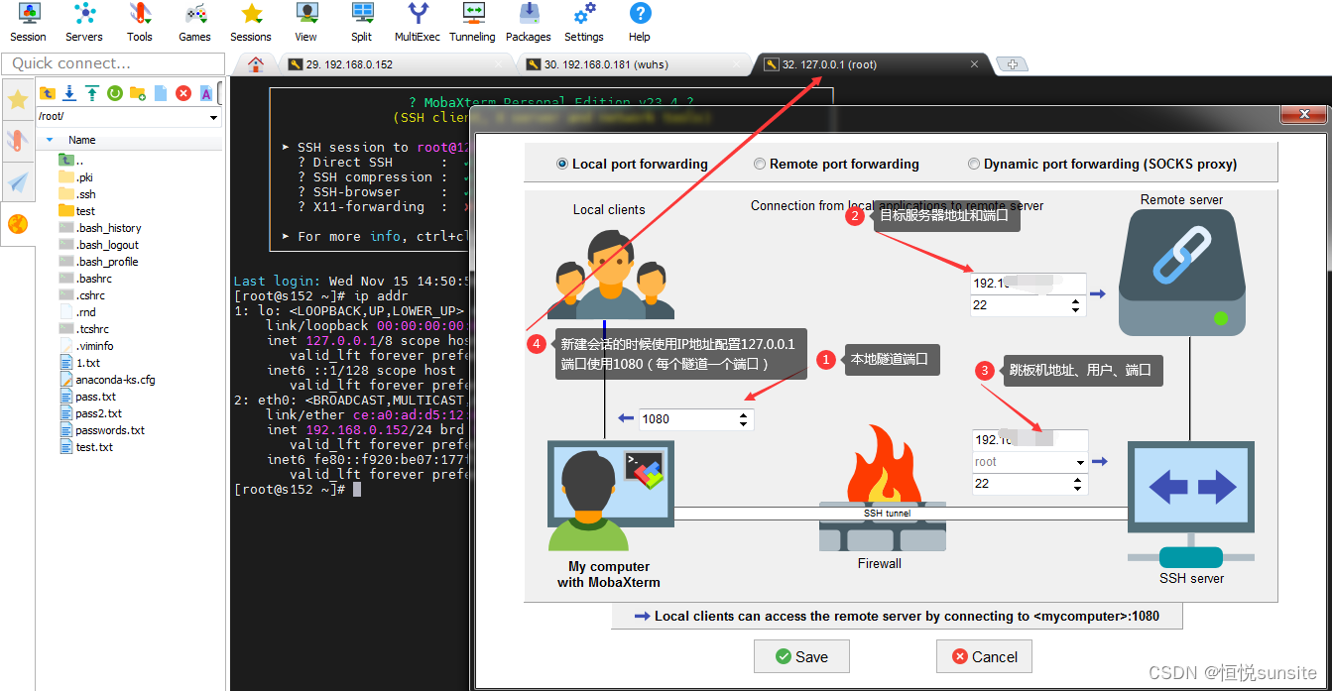The image size is (1332, 691).
Task: Go to parent folder in SFTP toolbar
Action: click(47, 93)
